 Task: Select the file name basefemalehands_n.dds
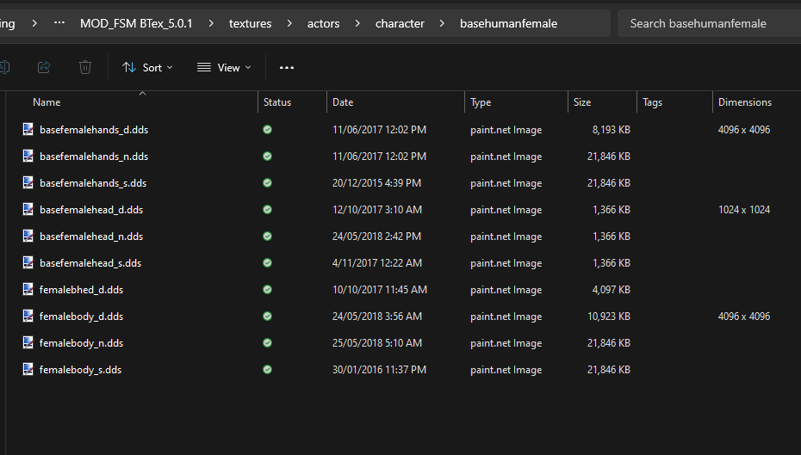coord(94,157)
